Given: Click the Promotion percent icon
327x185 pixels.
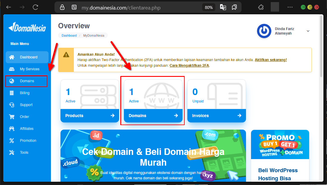Looking at the screenshot, I should click(12, 141).
